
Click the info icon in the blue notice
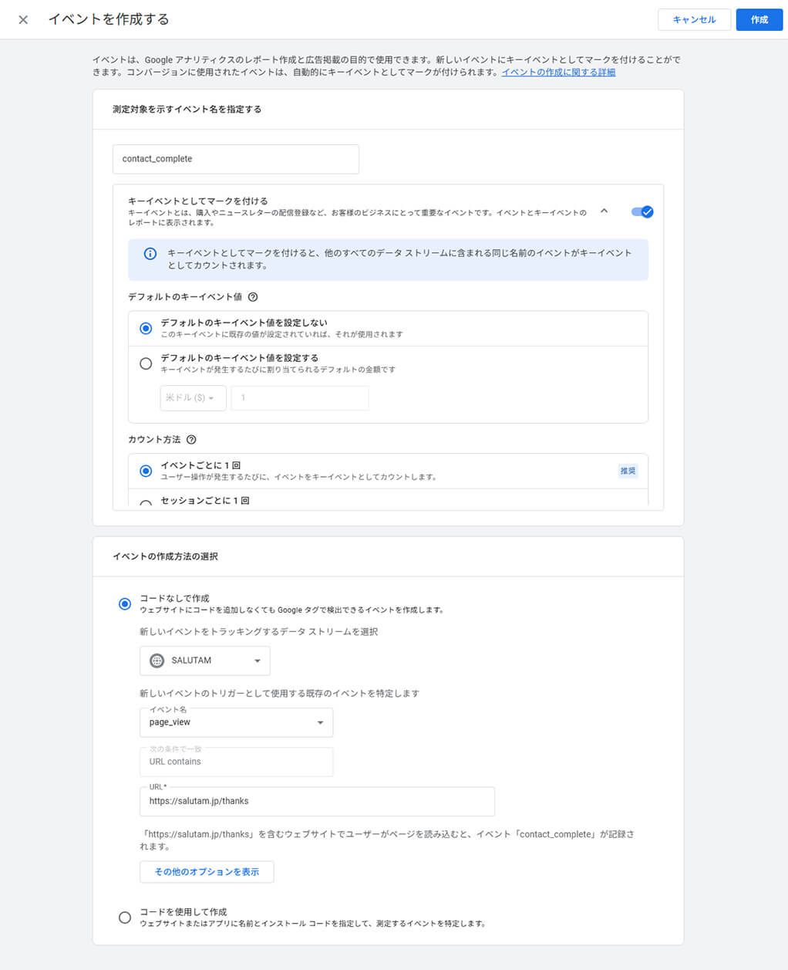pos(150,254)
